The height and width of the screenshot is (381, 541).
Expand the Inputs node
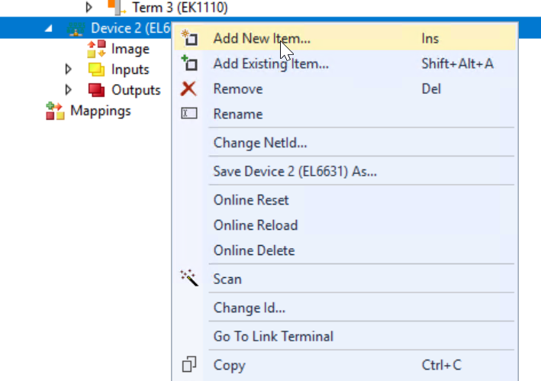click(68, 69)
